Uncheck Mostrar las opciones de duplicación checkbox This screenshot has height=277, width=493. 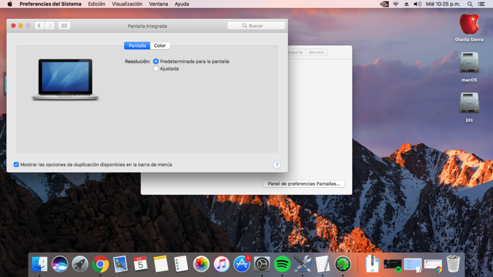[16, 165]
